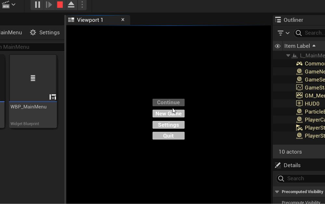Viewport: 325px width, 204px height.
Task: Switch to the Viewport 1 tab
Action: pos(91,20)
